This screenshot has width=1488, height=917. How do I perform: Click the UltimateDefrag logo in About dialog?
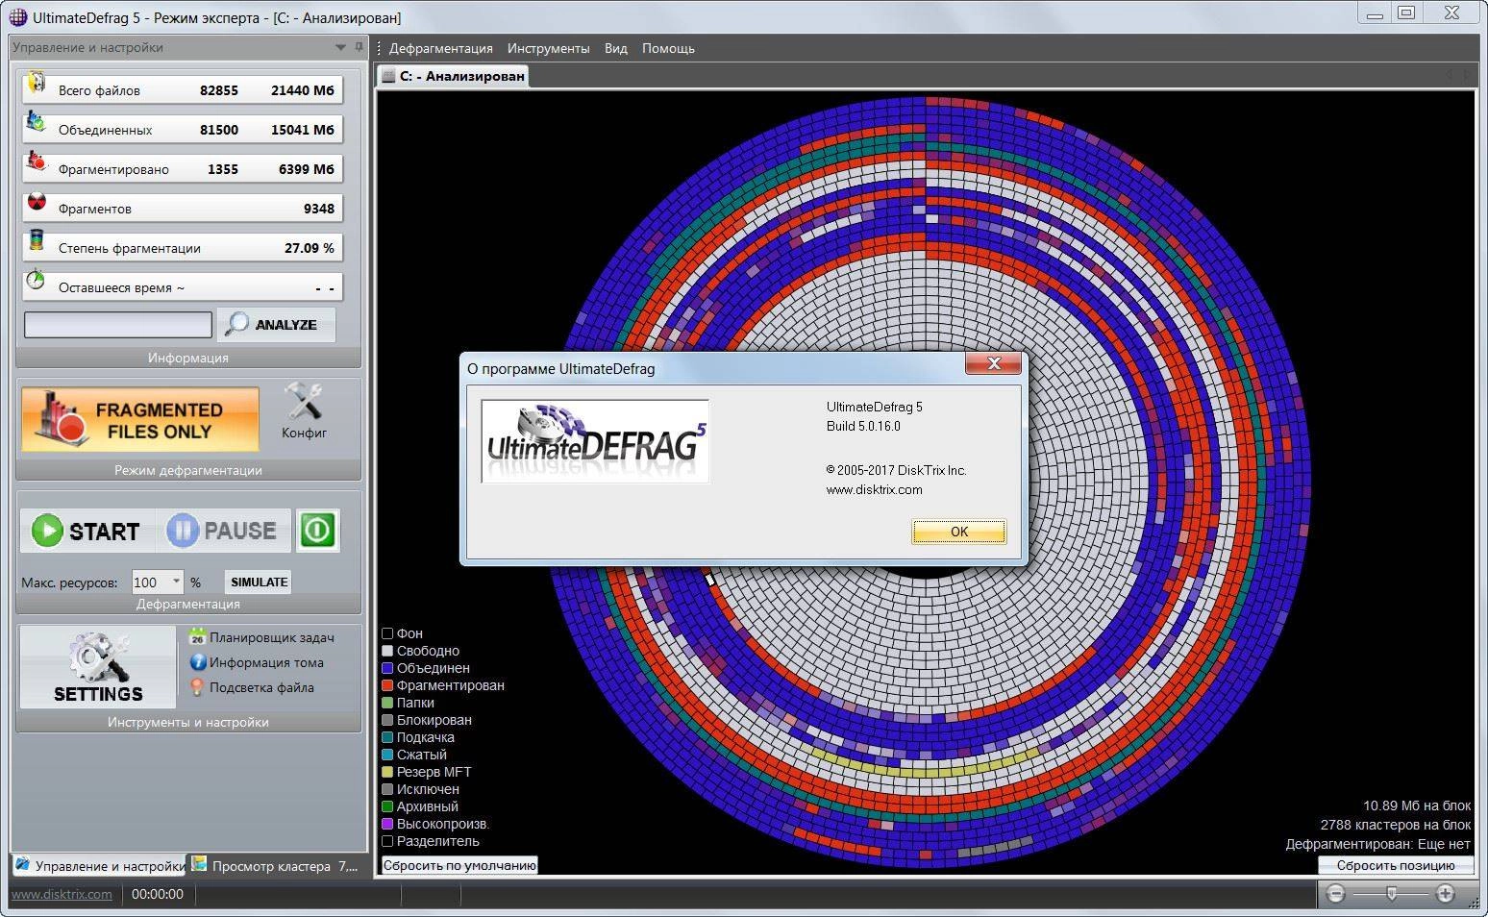[595, 441]
